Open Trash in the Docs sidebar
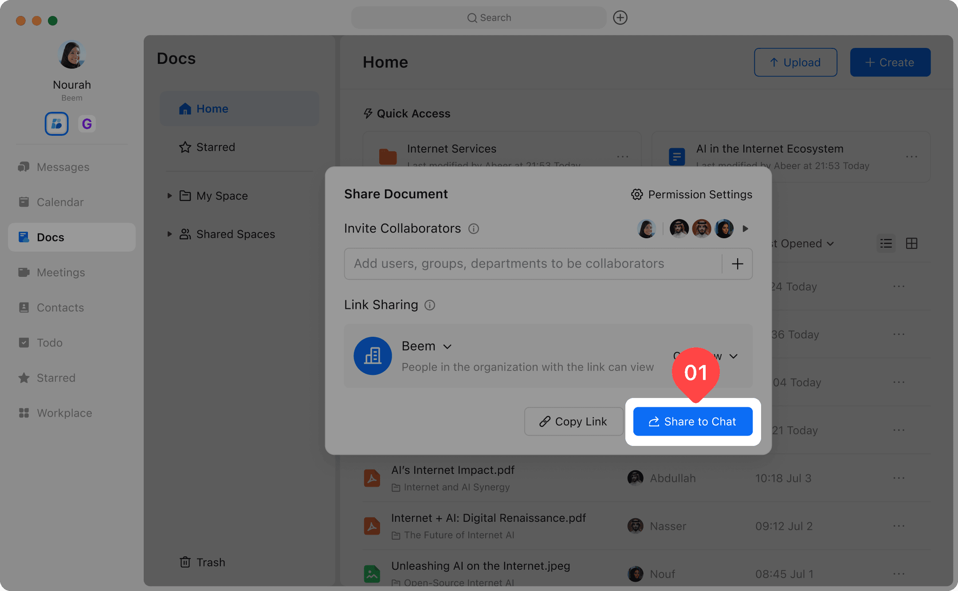Screen dimensions: 958x591 (x=203, y=562)
